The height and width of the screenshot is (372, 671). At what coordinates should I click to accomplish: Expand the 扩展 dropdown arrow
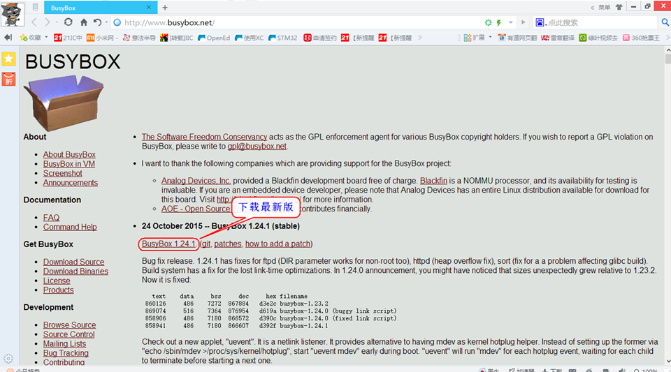click(490, 38)
